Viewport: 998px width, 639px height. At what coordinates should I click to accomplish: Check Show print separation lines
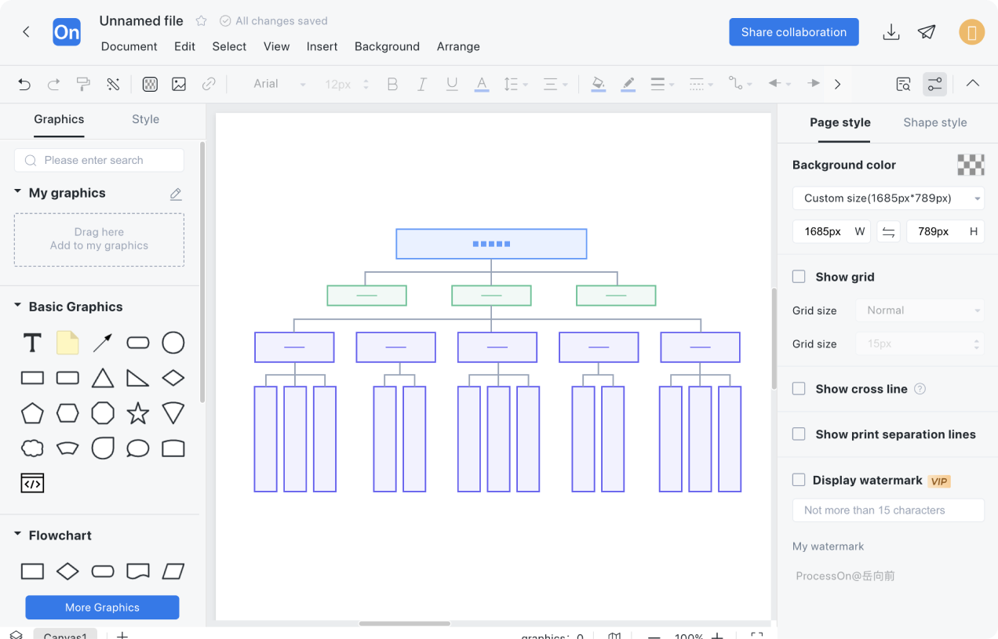click(799, 434)
